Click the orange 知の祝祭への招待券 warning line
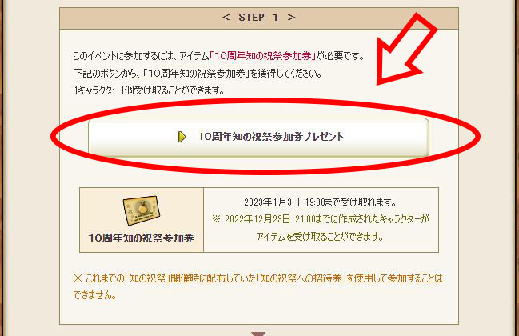Screen dimensions: 519x336 [258, 278]
